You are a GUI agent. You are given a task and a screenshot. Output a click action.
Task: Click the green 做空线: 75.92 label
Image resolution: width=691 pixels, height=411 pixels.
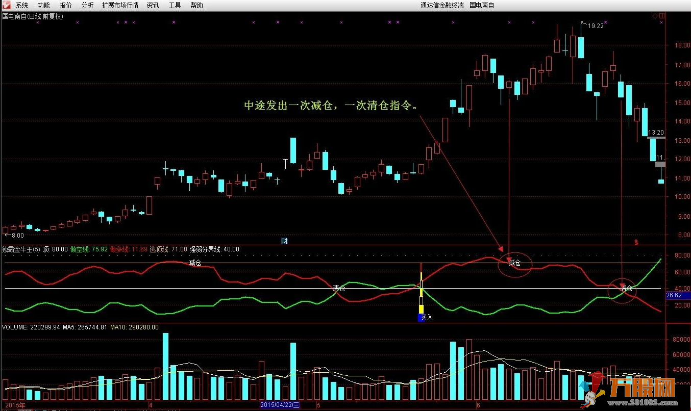(89, 250)
